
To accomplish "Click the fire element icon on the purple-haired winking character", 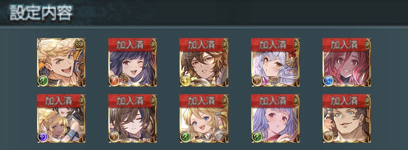I will (x=114, y=81).
